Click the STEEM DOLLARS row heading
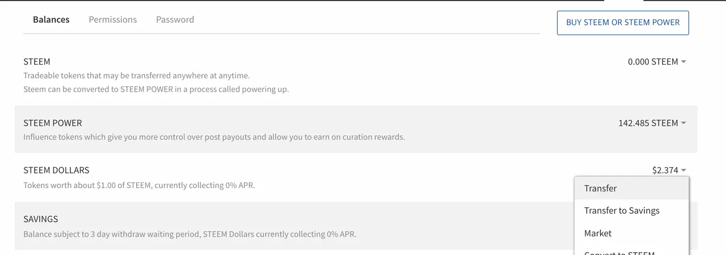This screenshot has width=726, height=255. (56, 170)
